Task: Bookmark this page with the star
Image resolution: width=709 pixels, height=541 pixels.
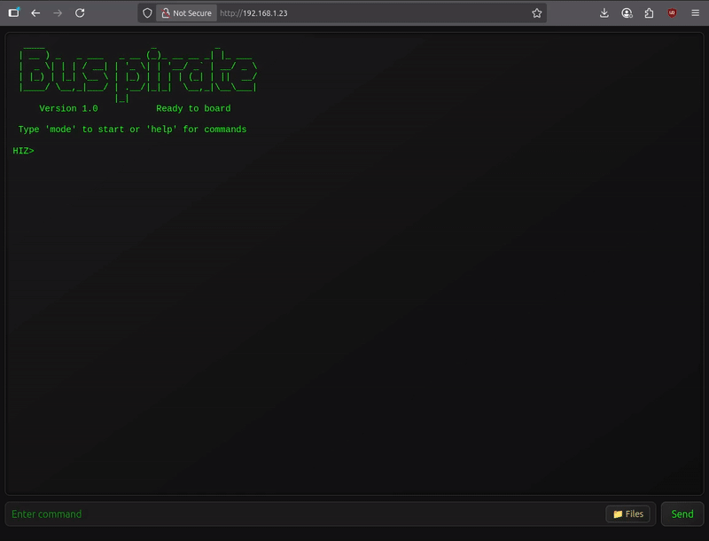Action: 536,13
